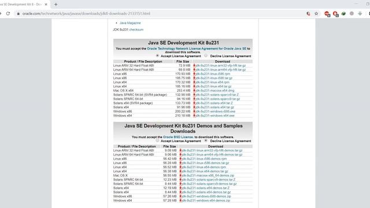Download jdk-8u231-solaris-x64-demos.tar.gz link

pyautogui.click(x=206, y=192)
